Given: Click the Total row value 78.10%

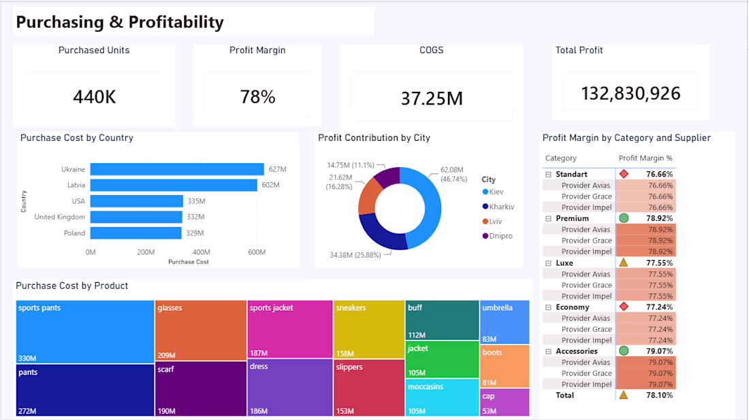Looking at the screenshot, I should pyautogui.click(x=659, y=396).
